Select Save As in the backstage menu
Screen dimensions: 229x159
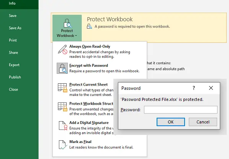tap(15, 28)
